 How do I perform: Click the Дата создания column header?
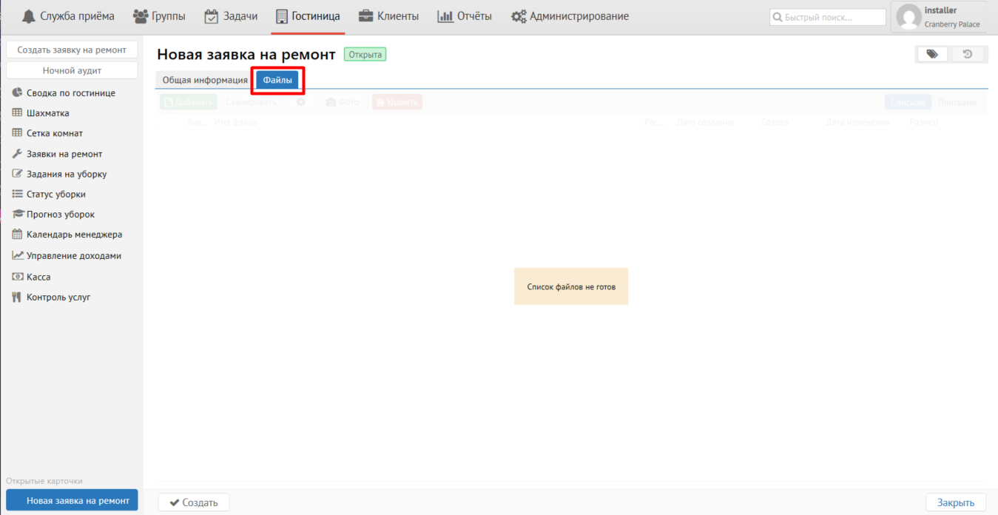click(x=705, y=122)
